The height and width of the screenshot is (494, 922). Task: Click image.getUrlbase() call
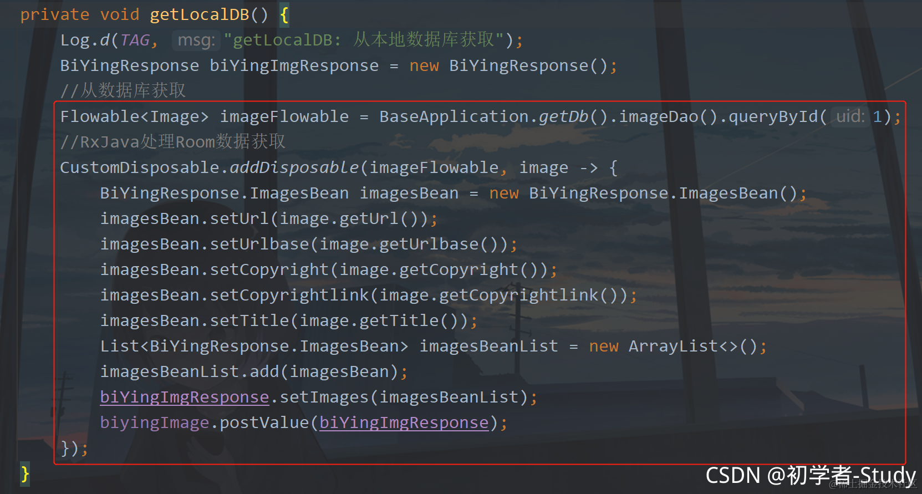tap(409, 244)
